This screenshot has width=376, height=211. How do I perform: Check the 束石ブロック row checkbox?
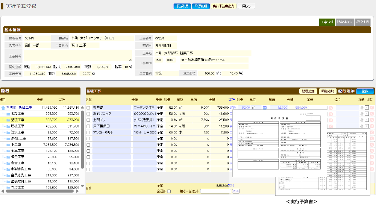click(x=88, y=114)
